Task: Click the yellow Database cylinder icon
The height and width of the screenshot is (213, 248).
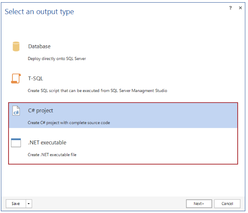Action: pos(16,47)
